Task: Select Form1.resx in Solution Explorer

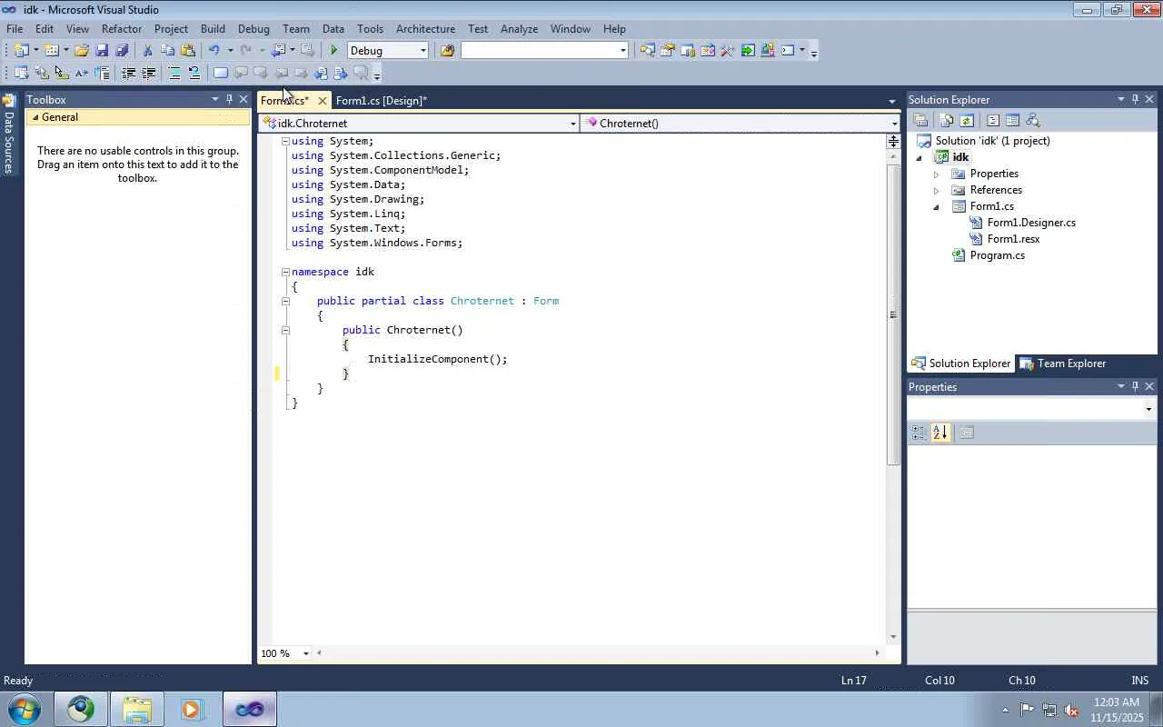Action: [1013, 239]
